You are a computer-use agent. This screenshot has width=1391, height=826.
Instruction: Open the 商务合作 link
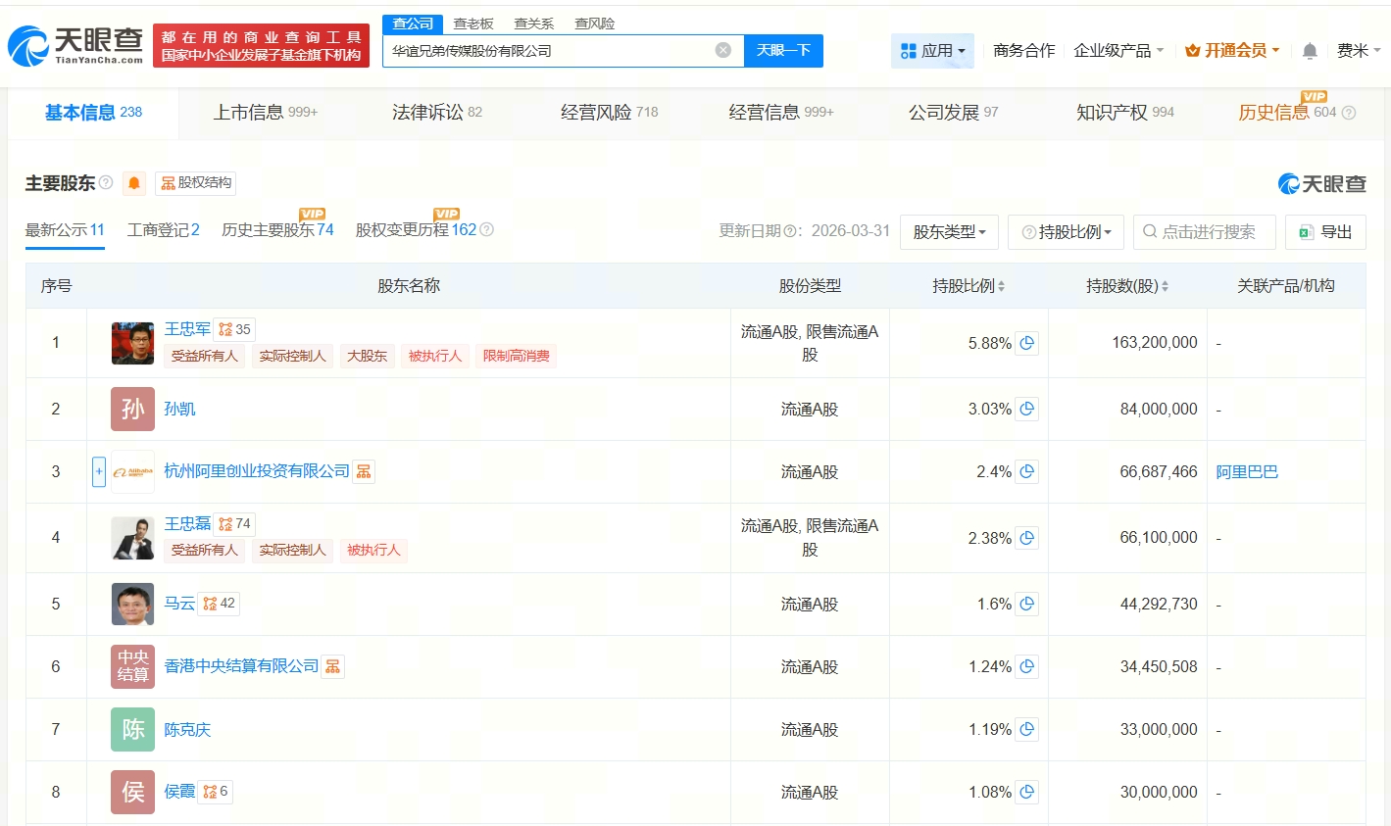pyautogui.click(x=1024, y=51)
